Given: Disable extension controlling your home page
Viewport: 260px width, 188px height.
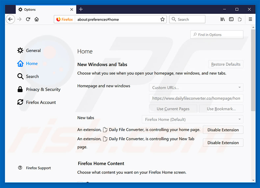Looking at the screenshot, I should pos(223,130).
